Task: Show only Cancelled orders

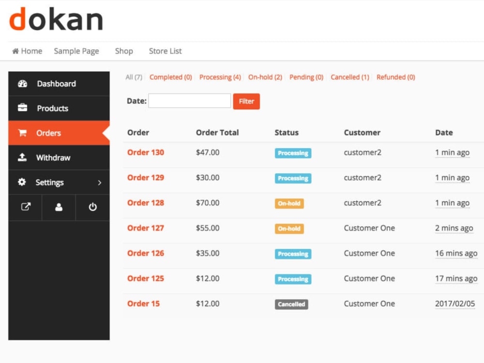Action: coord(349,77)
